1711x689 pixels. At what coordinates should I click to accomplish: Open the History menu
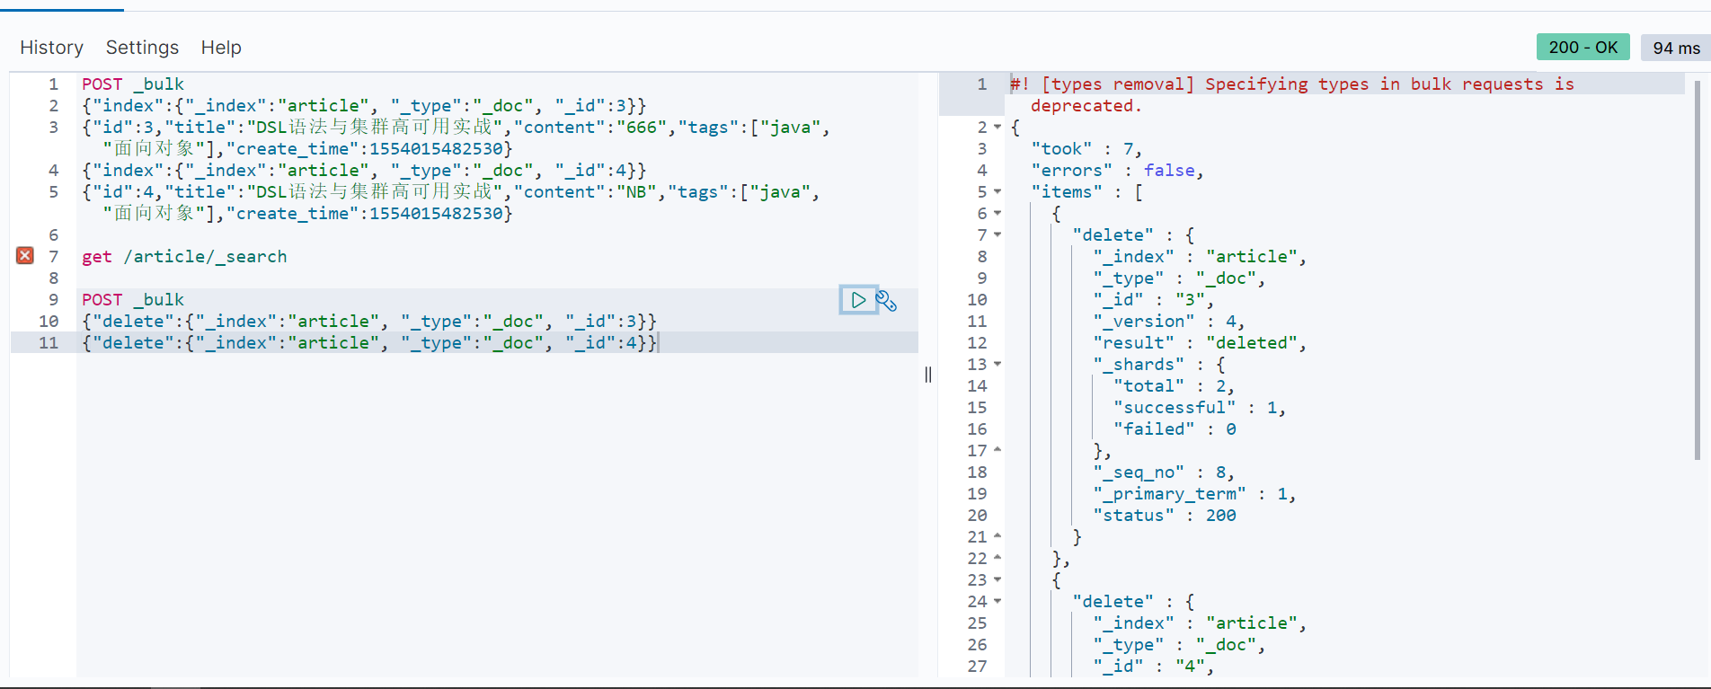[51, 48]
